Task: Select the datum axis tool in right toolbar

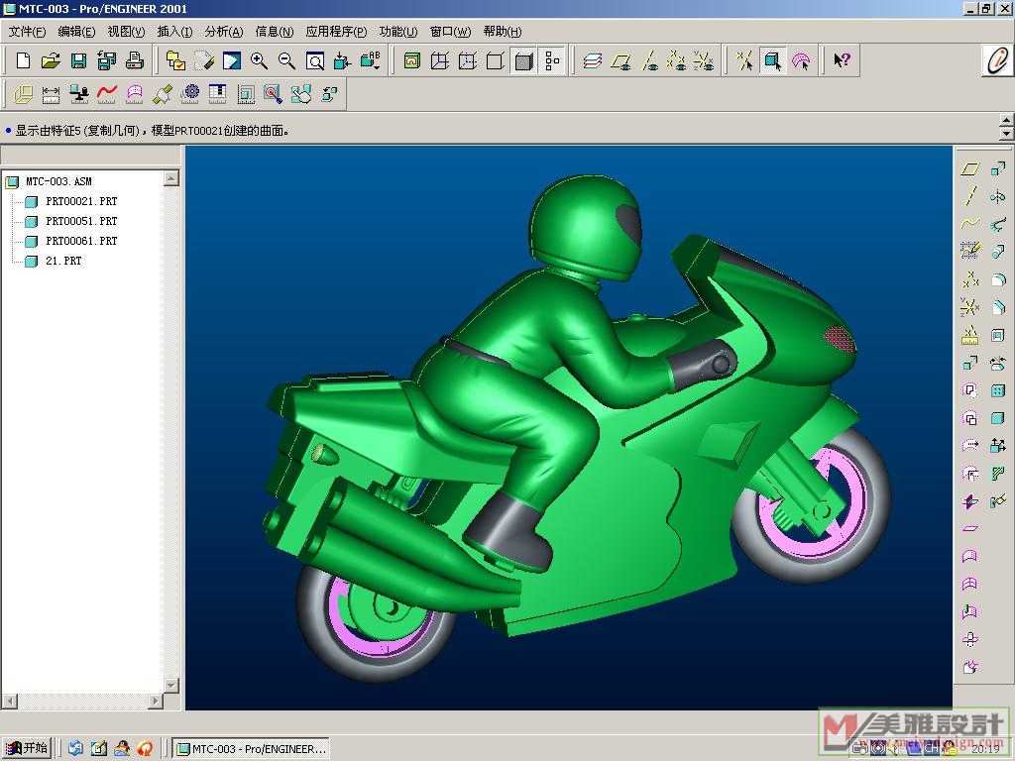Action: (969, 195)
